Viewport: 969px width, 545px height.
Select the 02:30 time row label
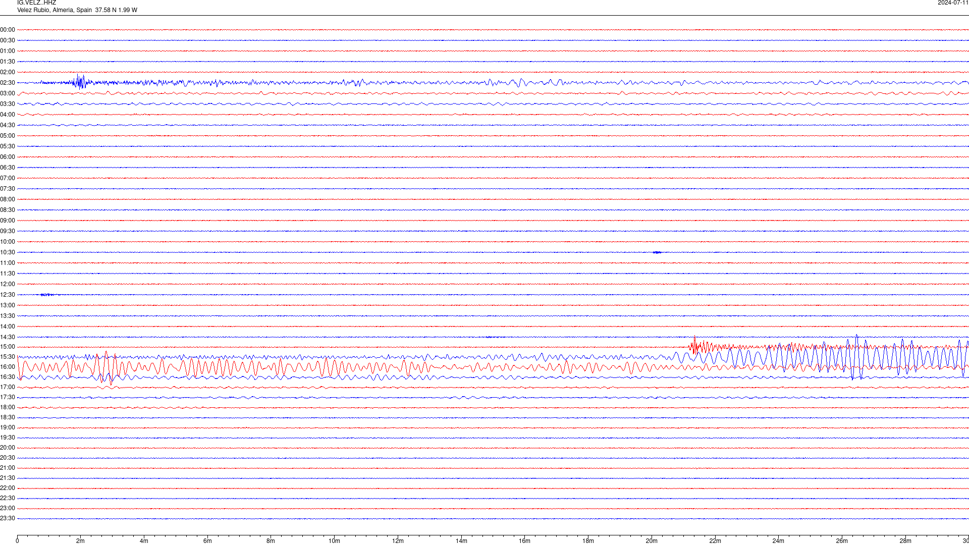point(8,83)
